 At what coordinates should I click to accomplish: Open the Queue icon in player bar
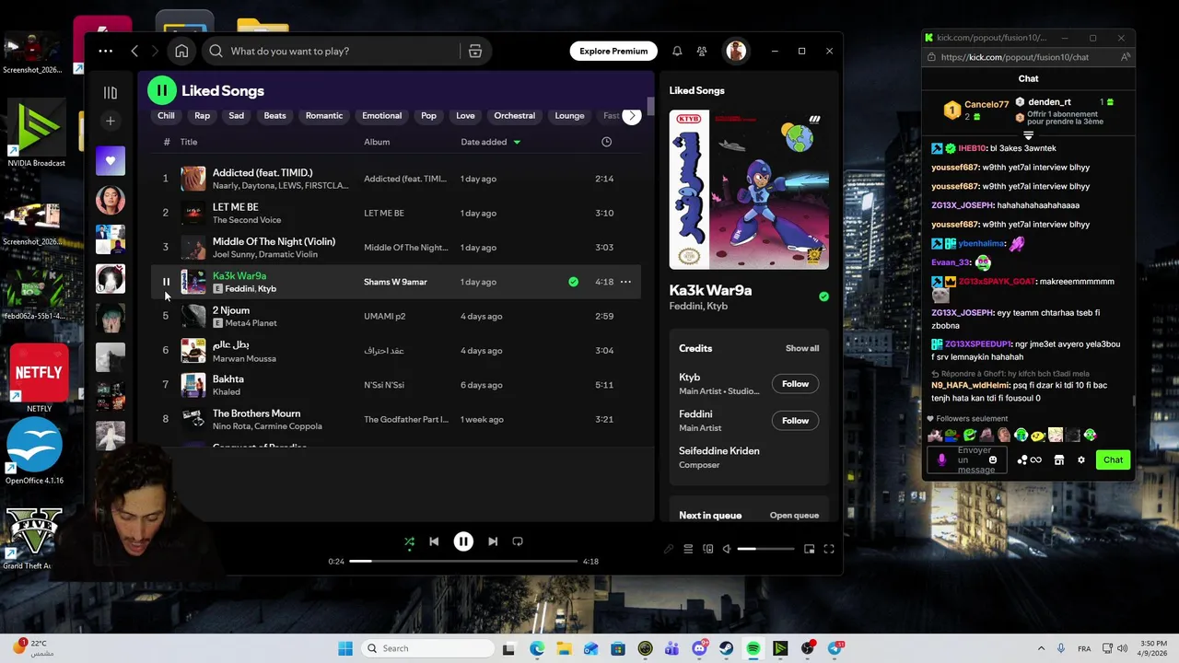tap(688, 549)
